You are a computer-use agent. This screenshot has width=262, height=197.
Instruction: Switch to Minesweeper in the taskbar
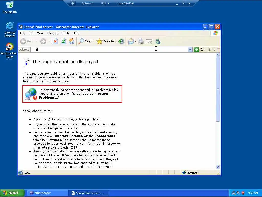[47, 193]
